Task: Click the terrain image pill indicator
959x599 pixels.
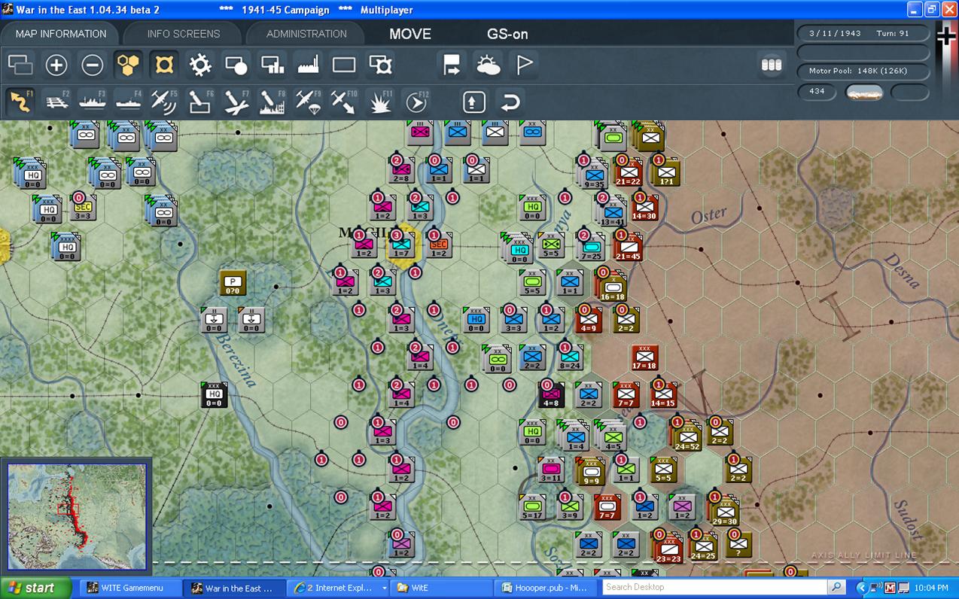Action: tap(864, 92)
